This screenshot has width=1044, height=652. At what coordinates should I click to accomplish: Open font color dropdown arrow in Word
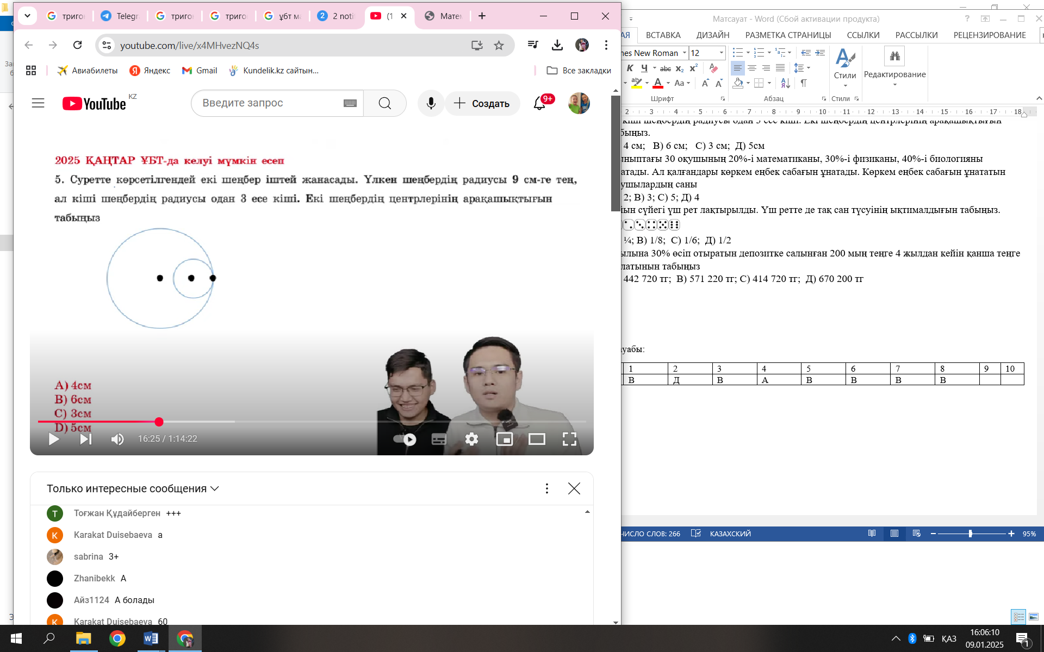[x=668, y=83]
